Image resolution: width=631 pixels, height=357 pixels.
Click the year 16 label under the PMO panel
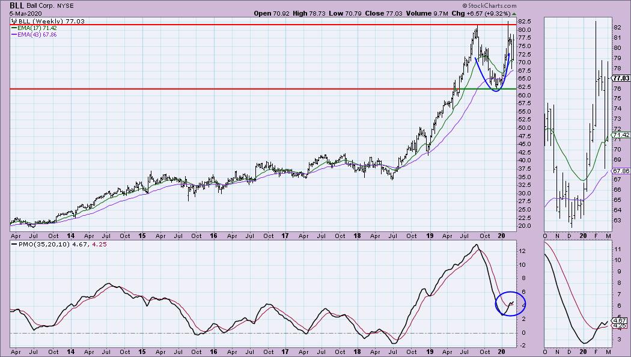click(213, 352)
